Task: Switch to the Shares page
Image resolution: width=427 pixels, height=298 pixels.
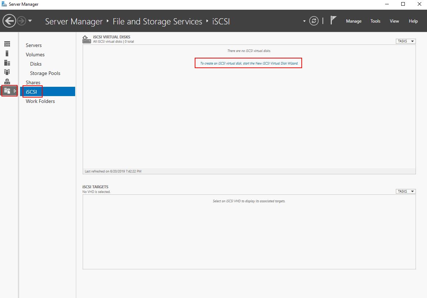Action: (x=33, y=82)
